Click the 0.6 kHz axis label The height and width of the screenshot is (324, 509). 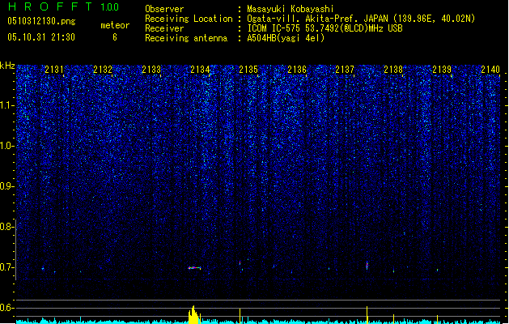click(x=6, y=308)
